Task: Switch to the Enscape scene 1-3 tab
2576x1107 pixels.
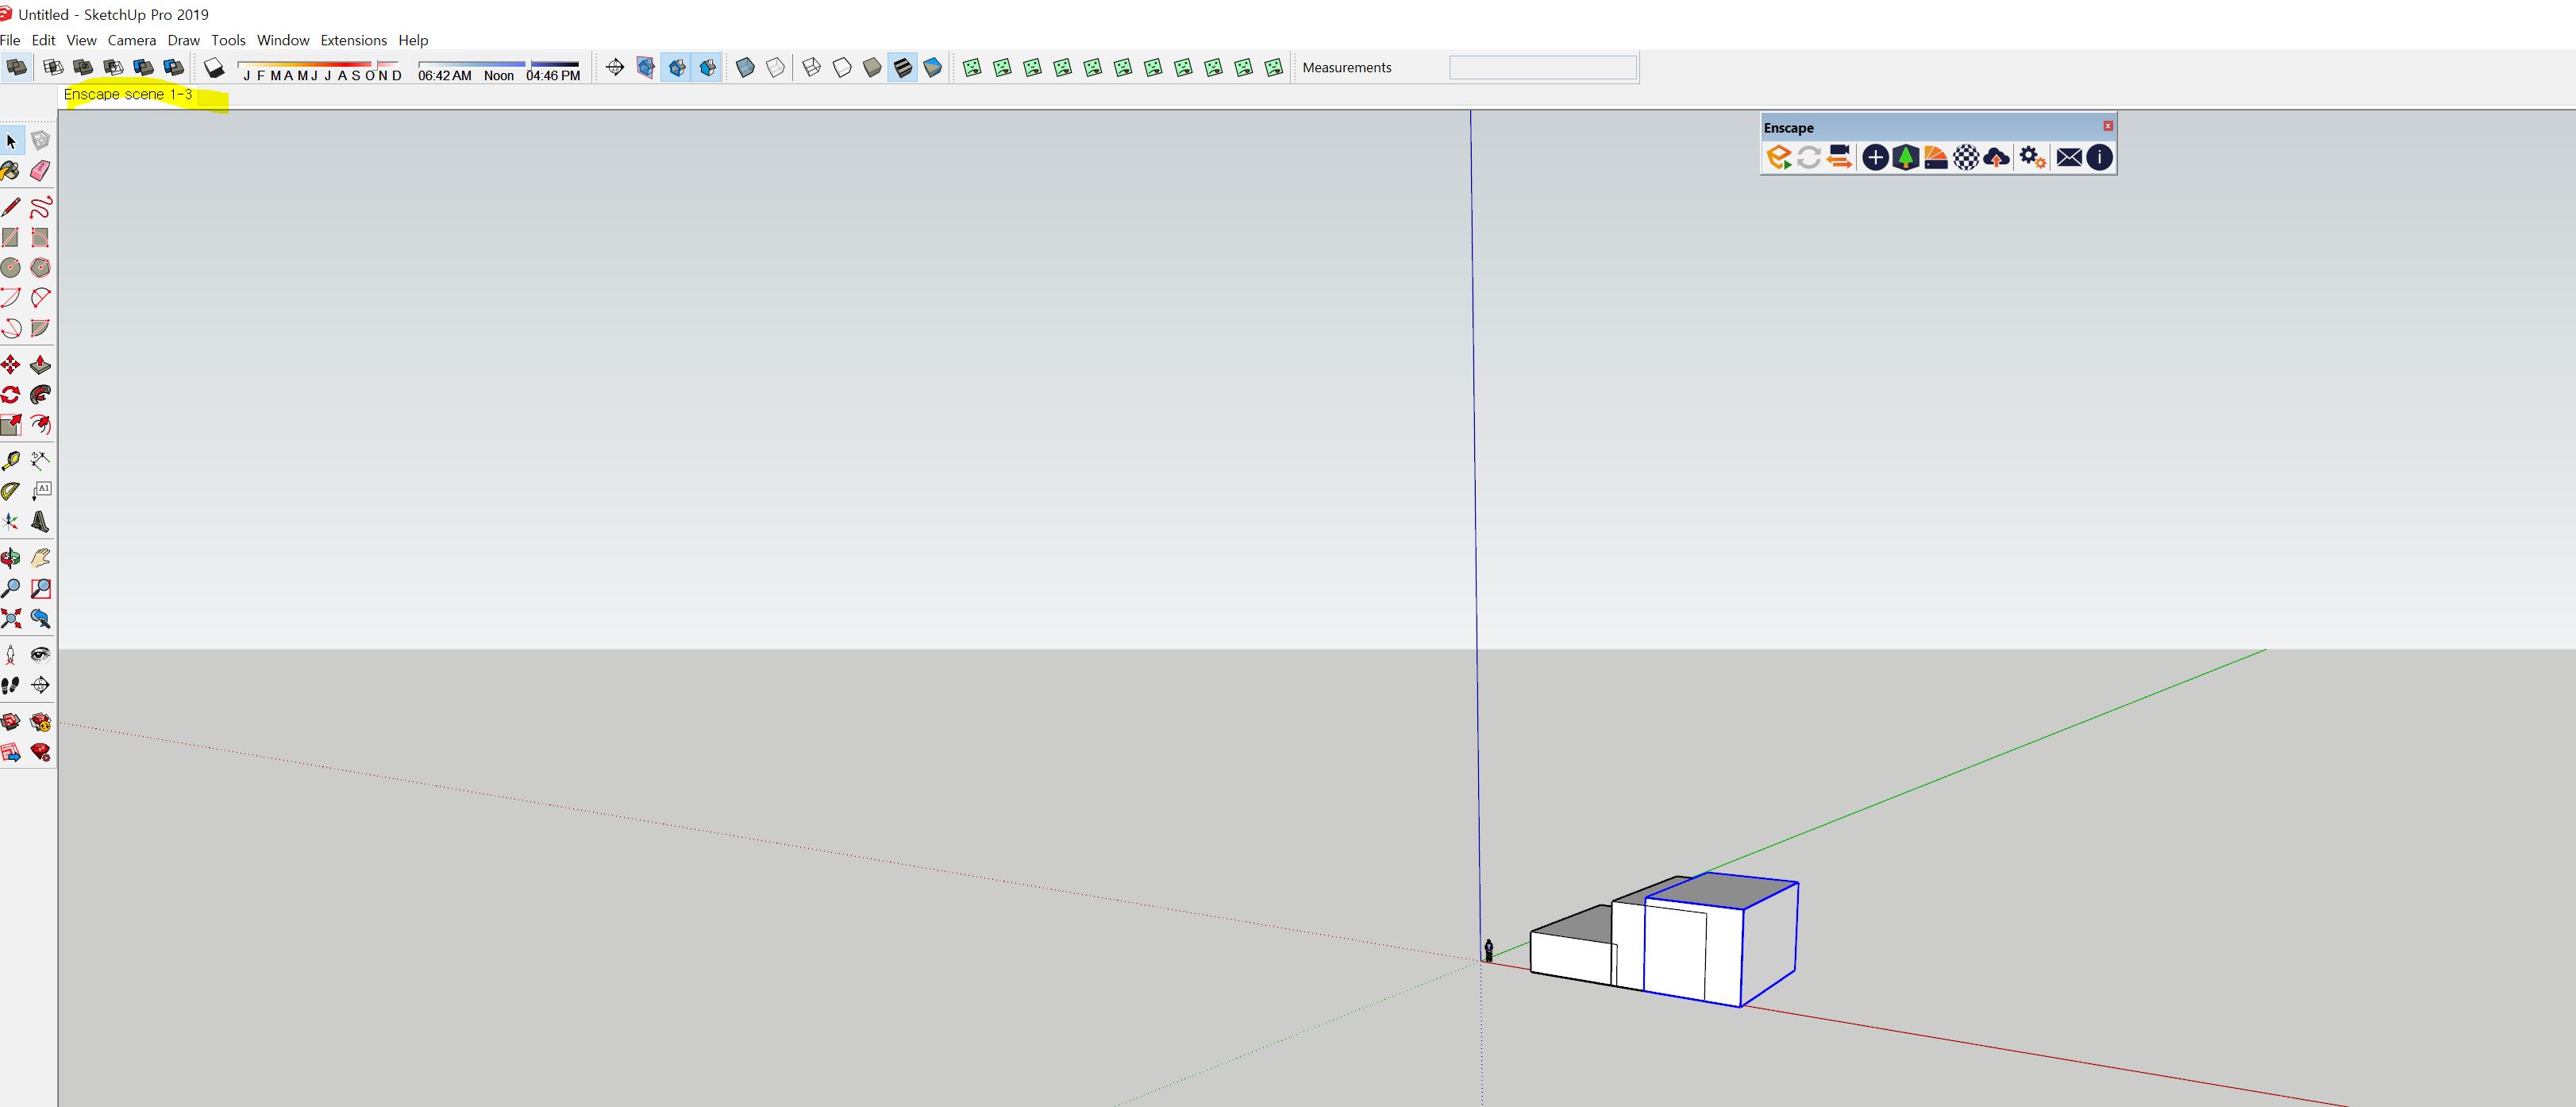Action: coord(128,94)
